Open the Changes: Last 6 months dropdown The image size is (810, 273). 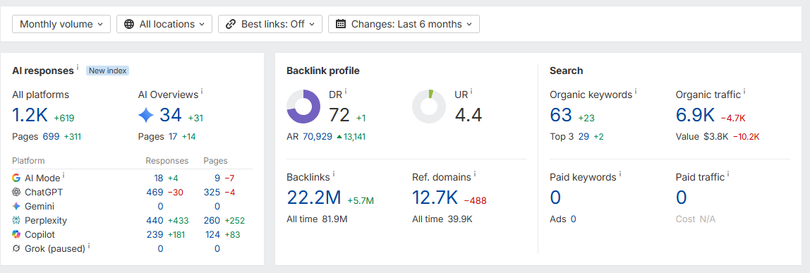(x=404, y=24)
